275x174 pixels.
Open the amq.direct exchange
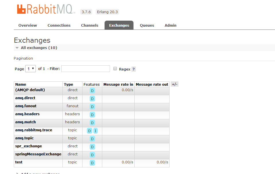25,98
